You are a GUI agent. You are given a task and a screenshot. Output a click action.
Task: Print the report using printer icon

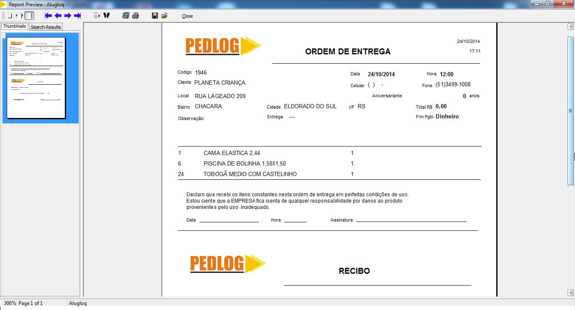click(135, 16)
